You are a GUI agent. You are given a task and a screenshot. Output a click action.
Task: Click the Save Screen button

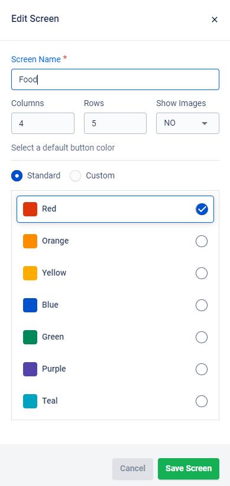pyautogui.click(x=189, y=469)
